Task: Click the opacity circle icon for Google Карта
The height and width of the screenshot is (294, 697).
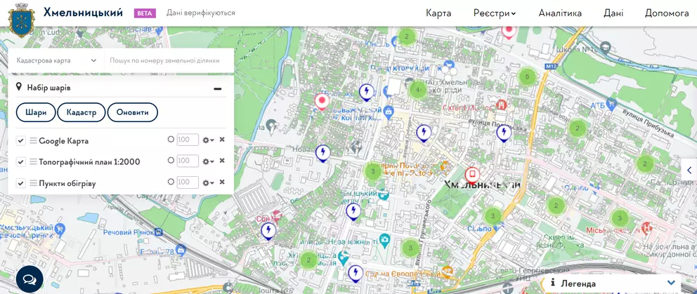Action: coord(171,140)
